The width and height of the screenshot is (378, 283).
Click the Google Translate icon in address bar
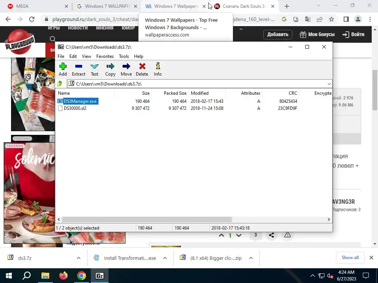(308, 19)
